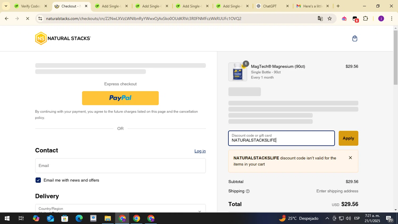The height and width of the screenshot is (224, 398).
Task: Click the address bar URL
Action: coord(144,19)
